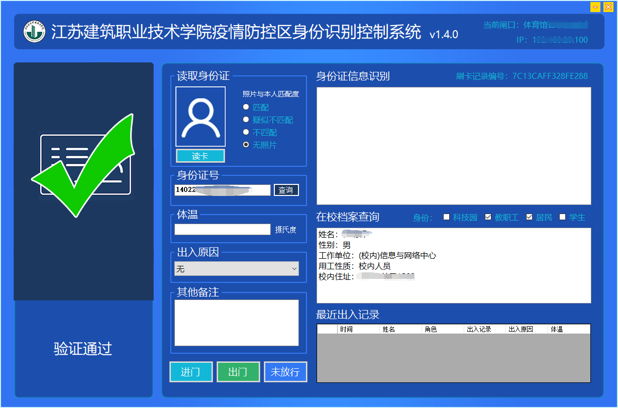
Task: Click the 角色 column header
Action: (443, 329)
